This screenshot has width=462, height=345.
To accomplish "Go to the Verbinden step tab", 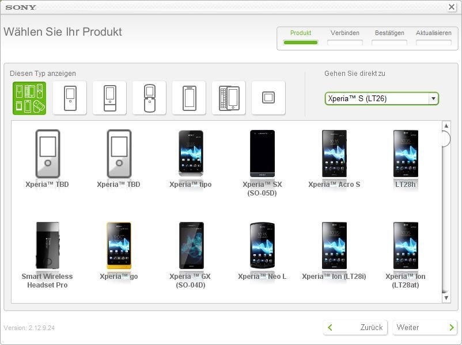I will click(x=344, y=37).
